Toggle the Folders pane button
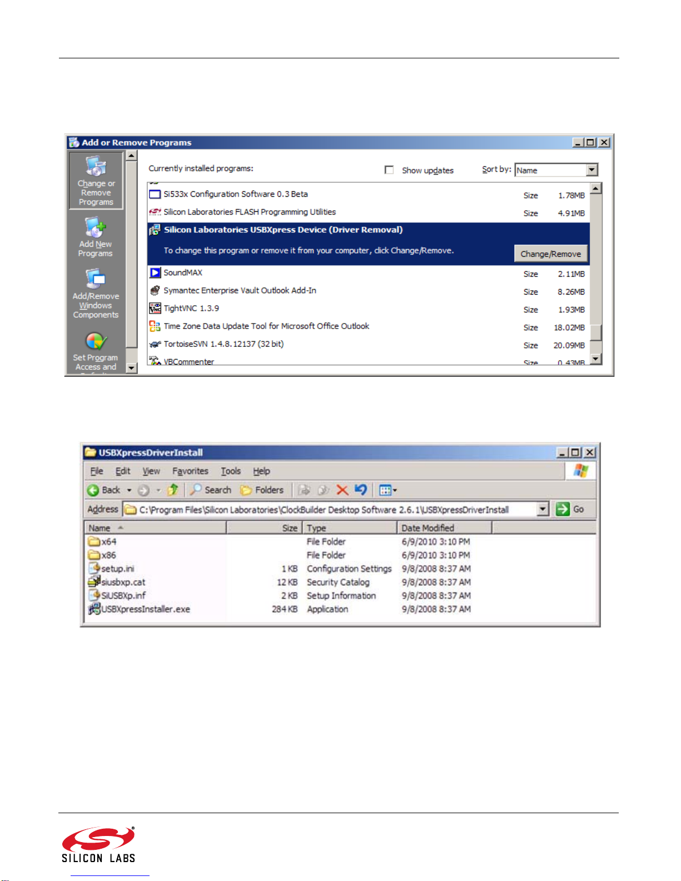Viewport: 681px width, 881px height. click(262, 490)
